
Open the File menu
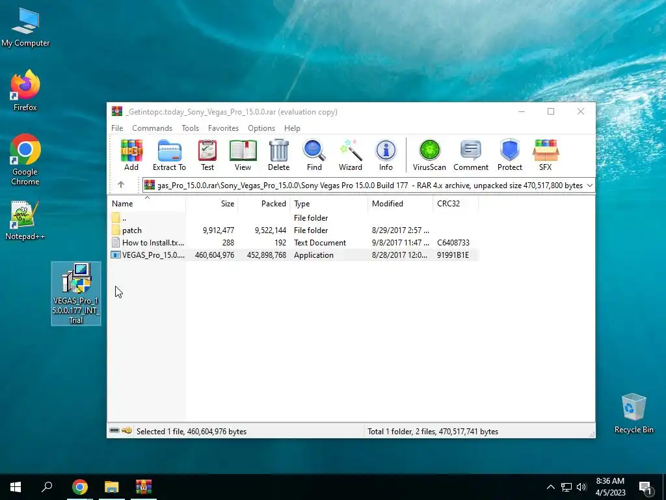(x=117, y=128)
